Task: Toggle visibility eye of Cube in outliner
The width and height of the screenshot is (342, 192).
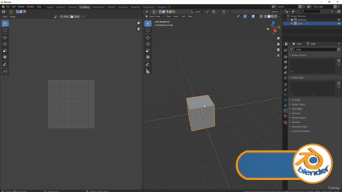Action: (339, 23)
